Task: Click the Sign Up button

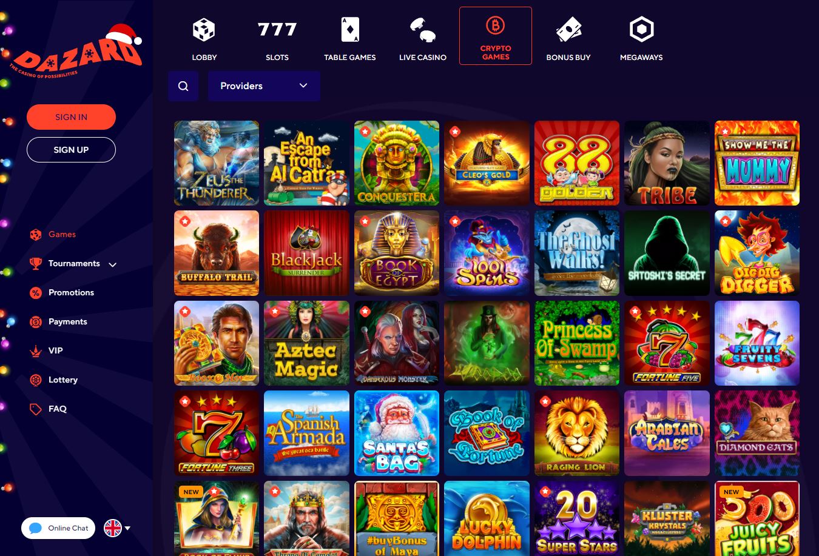Action: coord(71,150)
